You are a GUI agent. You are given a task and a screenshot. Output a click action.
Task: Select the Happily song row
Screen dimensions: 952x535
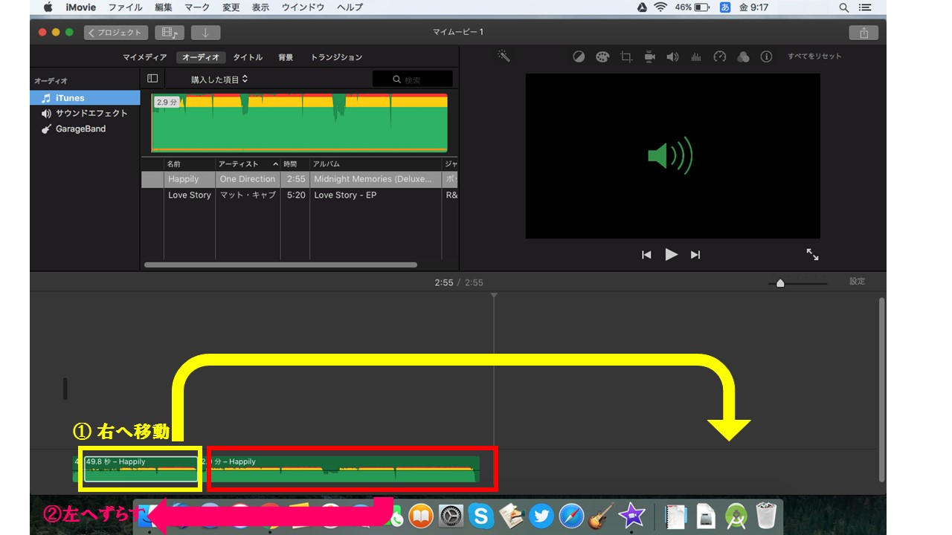pos(299,179)
